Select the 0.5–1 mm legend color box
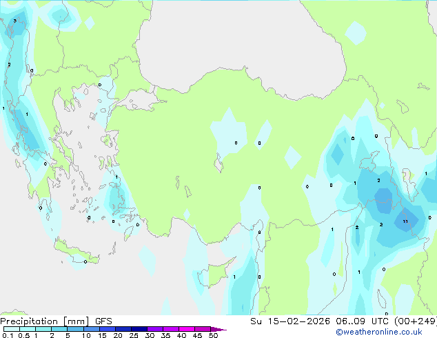This screenshot has height=338, width=437. click(28, 329)
